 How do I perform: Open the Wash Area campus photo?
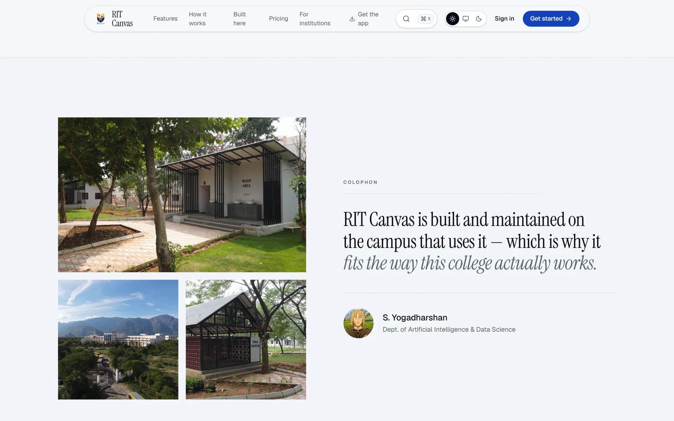(x=182, y=195)
